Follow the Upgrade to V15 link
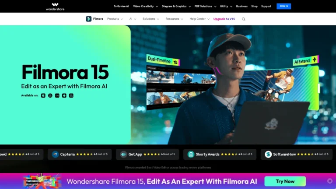Viewport: 336px width, 189px height. tap(225, 19)
